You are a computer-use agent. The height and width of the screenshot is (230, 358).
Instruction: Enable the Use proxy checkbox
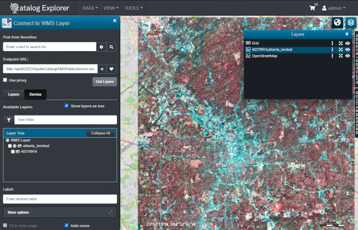pos(5,80)
